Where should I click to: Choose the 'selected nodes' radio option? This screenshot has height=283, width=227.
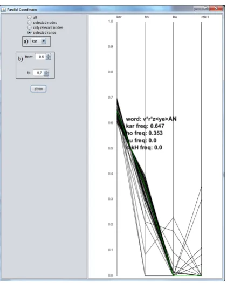(30, 23)
